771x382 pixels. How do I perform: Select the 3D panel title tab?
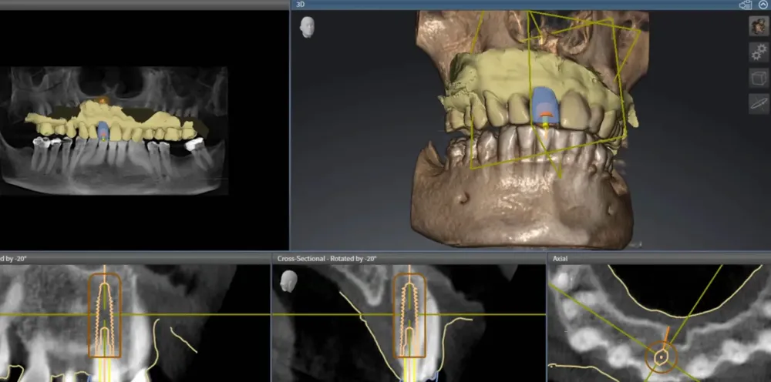point(303,5)
